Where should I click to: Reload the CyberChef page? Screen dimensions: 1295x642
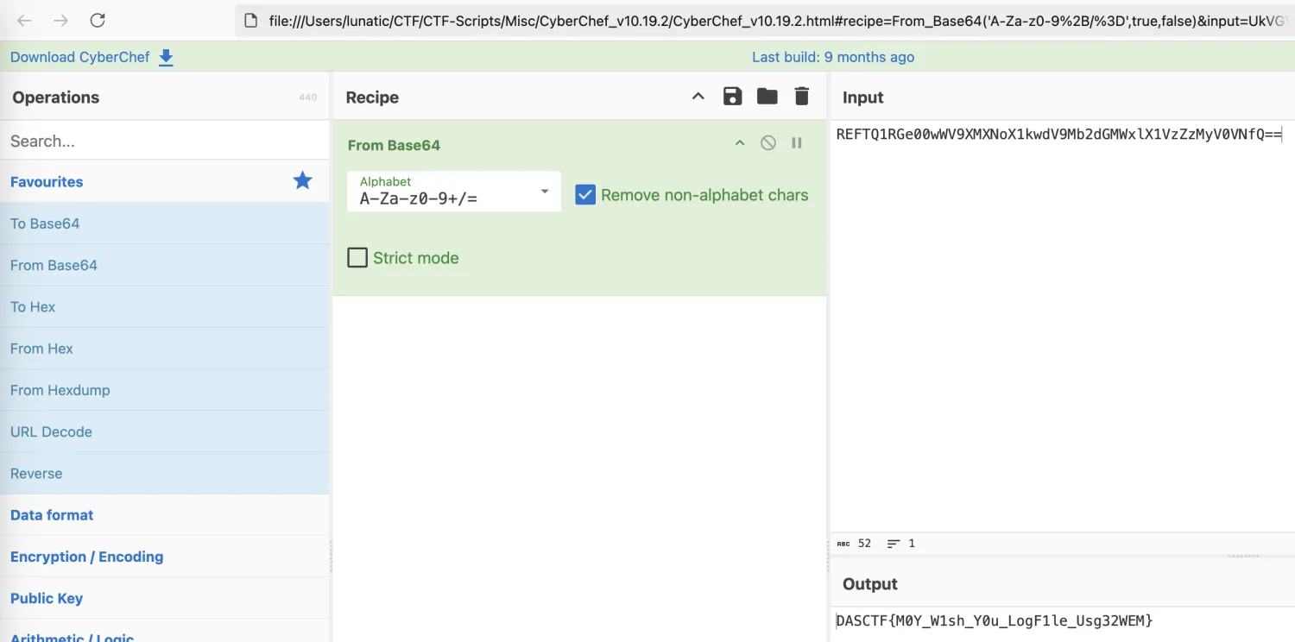coord(98,20)
